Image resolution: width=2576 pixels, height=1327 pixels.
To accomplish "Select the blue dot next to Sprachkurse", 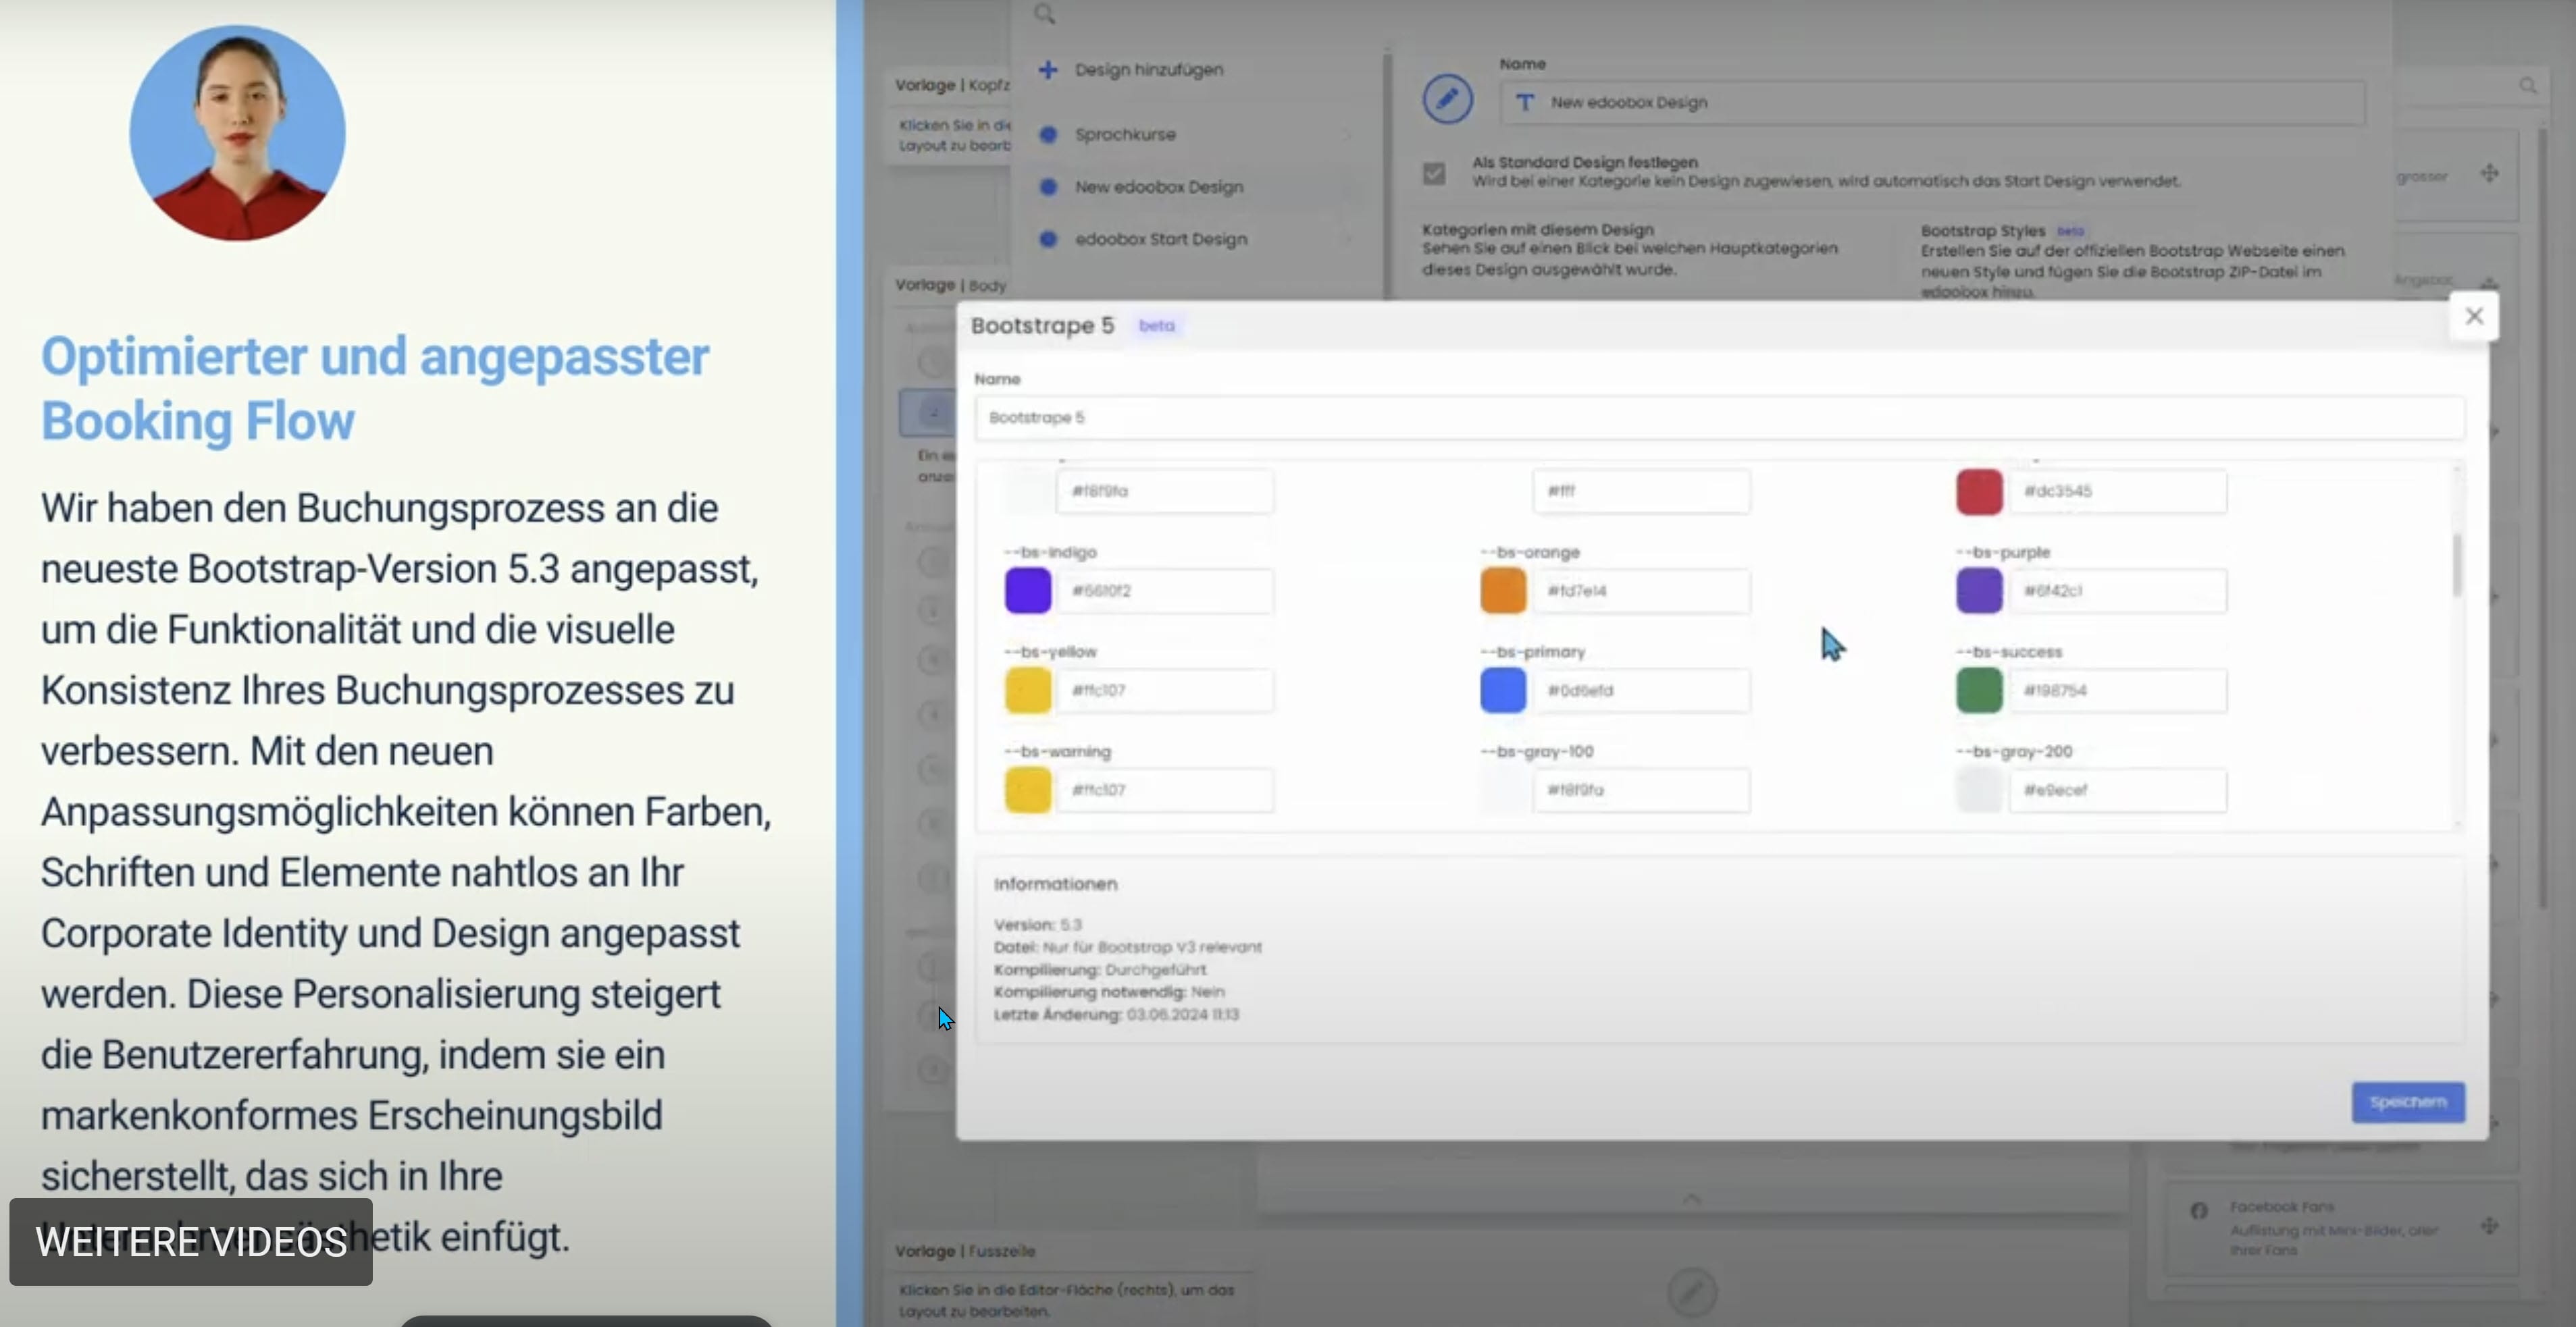I will (x=1048, y=134).
